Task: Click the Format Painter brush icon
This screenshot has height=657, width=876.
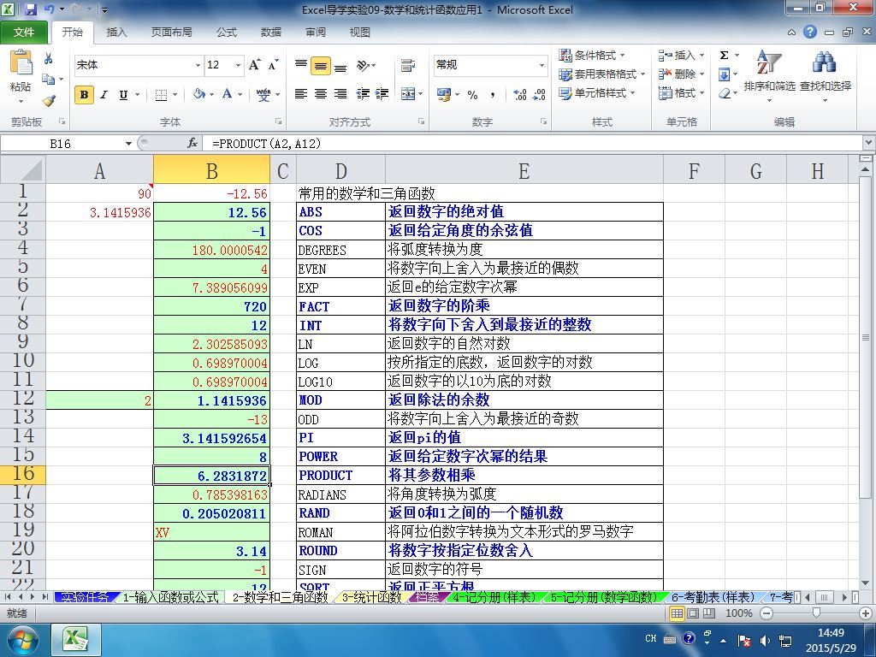Action: click(49, 100)
